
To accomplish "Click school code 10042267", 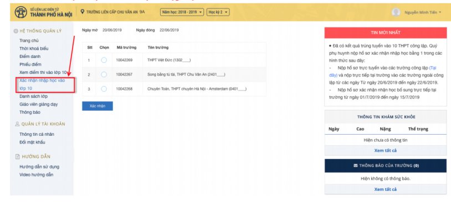I will [x=124, y=75].
